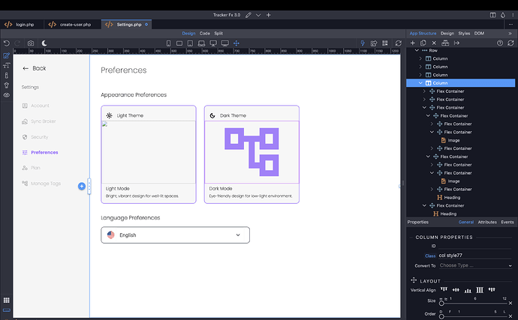The width and height of the screenshot is (518, 320).
Task: Click the undo arrow in the design toolbar
Action: tap(6, 43)
